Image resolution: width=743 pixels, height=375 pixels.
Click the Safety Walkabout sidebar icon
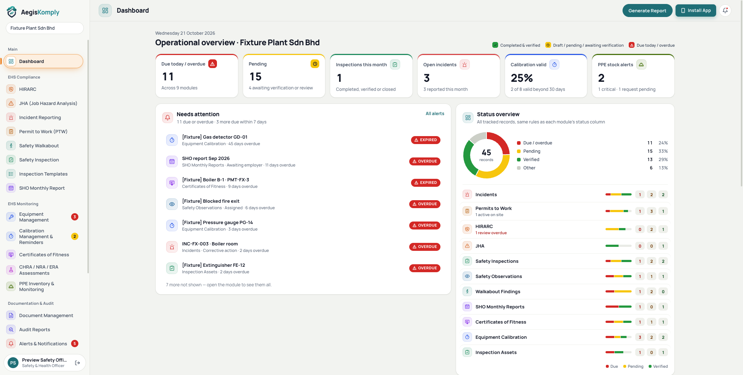coord(11,146)
